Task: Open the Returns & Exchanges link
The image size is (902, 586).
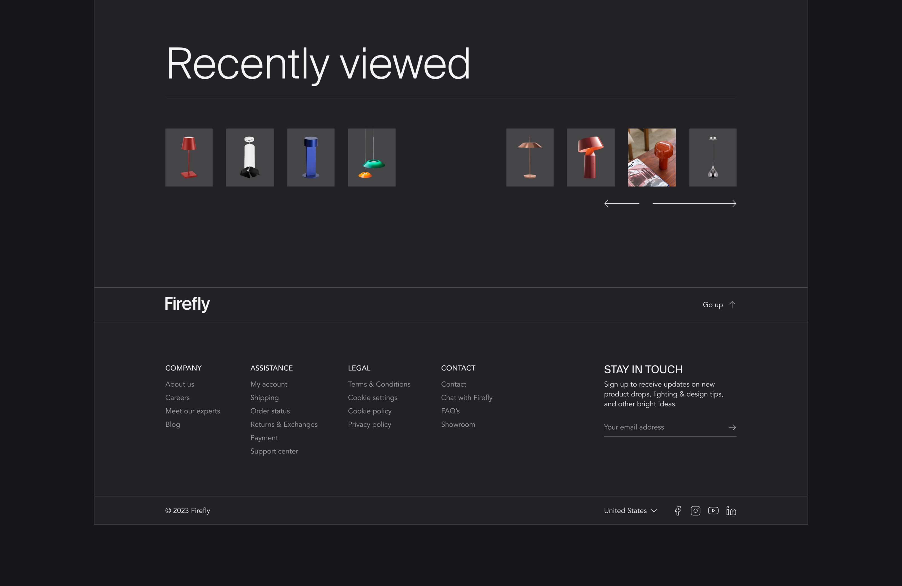Action: click(284, 424)
